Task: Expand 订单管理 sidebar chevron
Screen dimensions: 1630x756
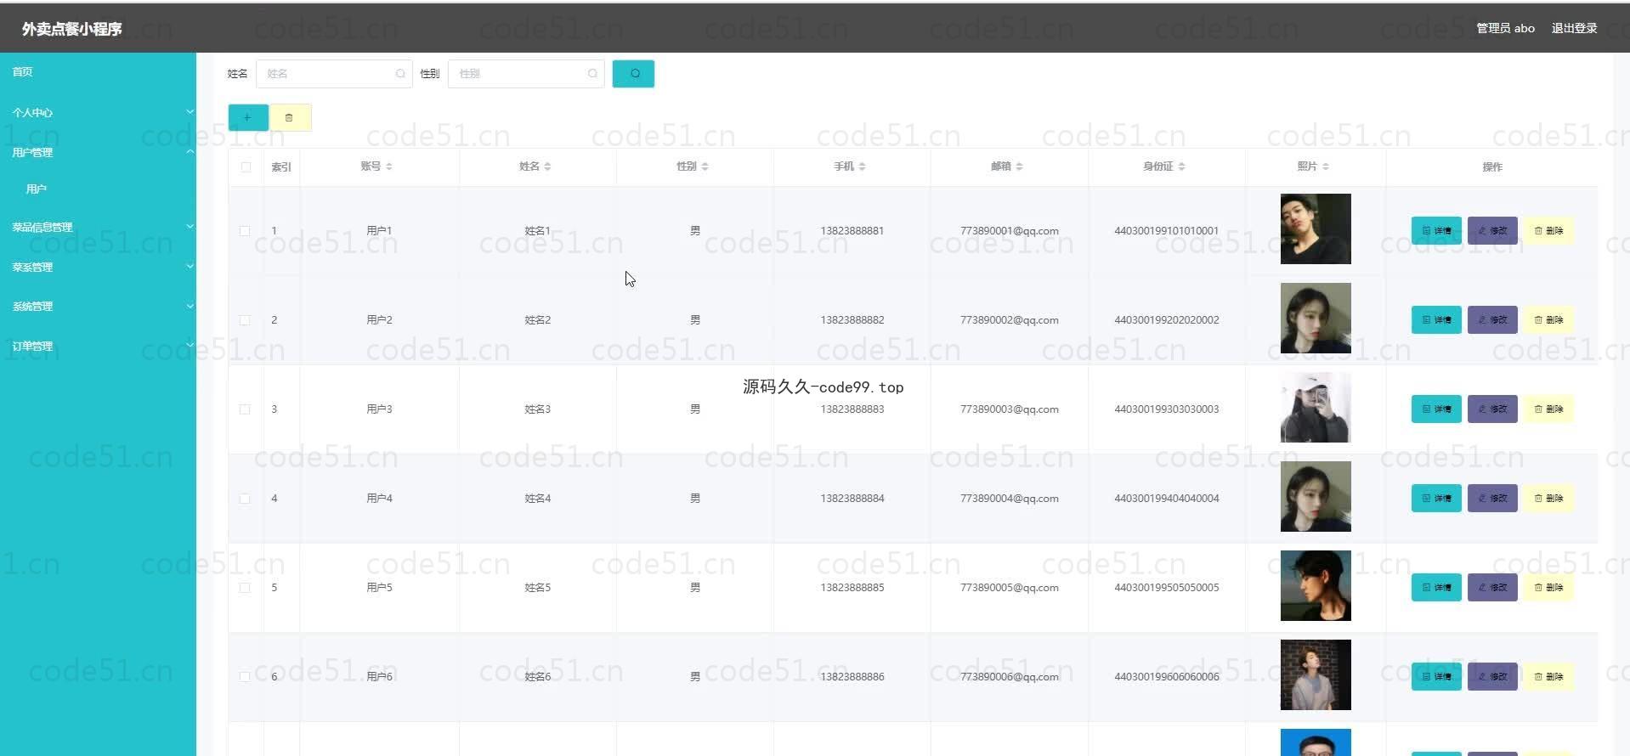Action: point(190,346)
